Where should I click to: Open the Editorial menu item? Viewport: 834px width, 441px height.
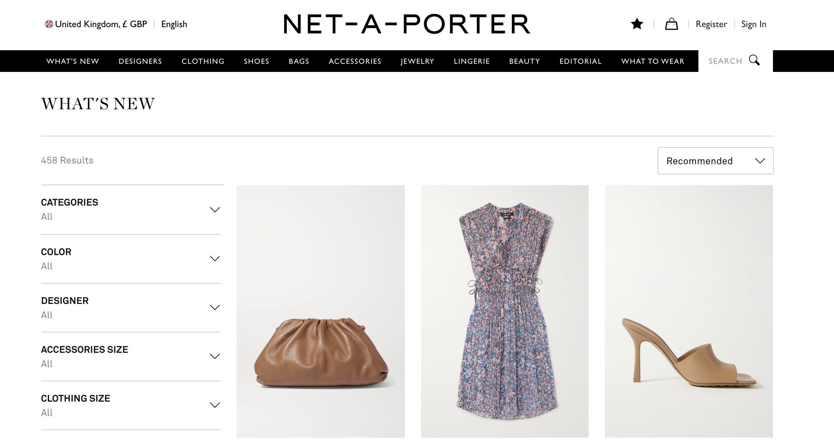click(x=580, y=61)
